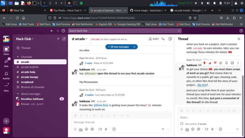Add an emoji reaction to thread message
This screenshot has width=245, height=138.
(221, 63)
